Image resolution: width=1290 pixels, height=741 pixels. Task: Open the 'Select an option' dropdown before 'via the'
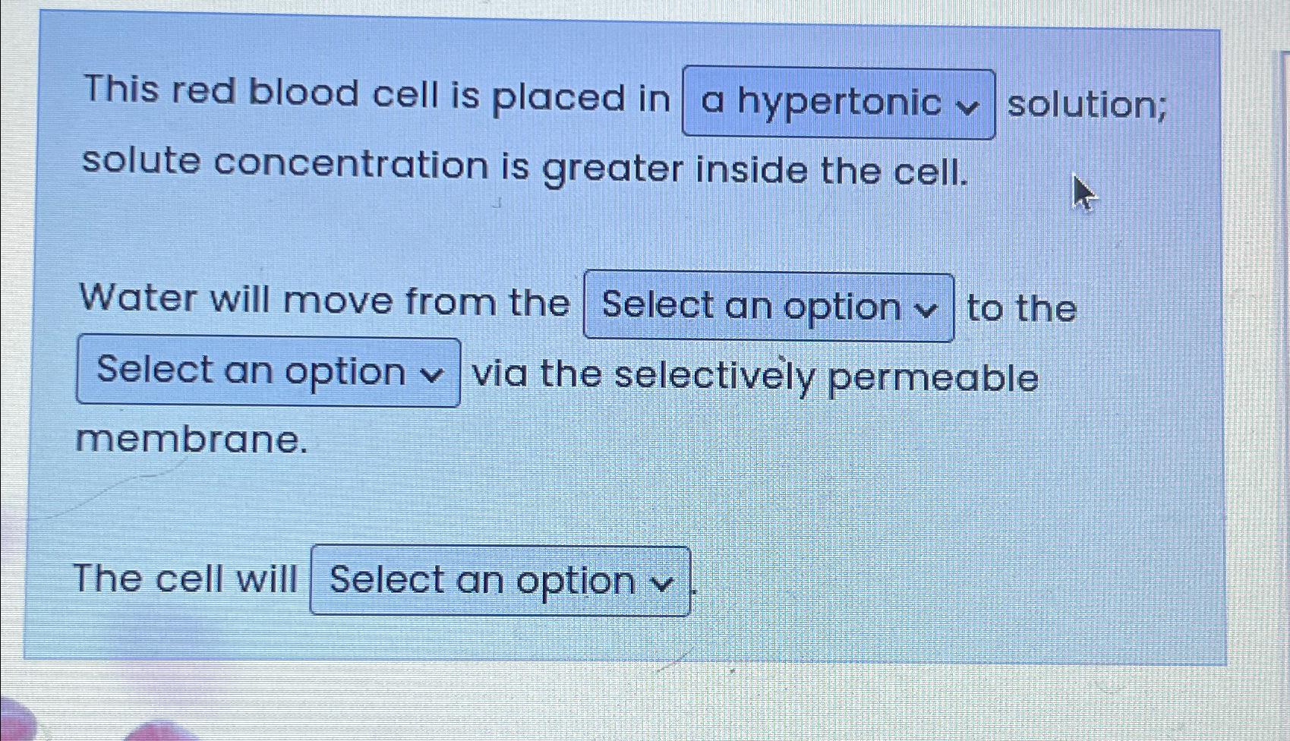coord(267,371)
